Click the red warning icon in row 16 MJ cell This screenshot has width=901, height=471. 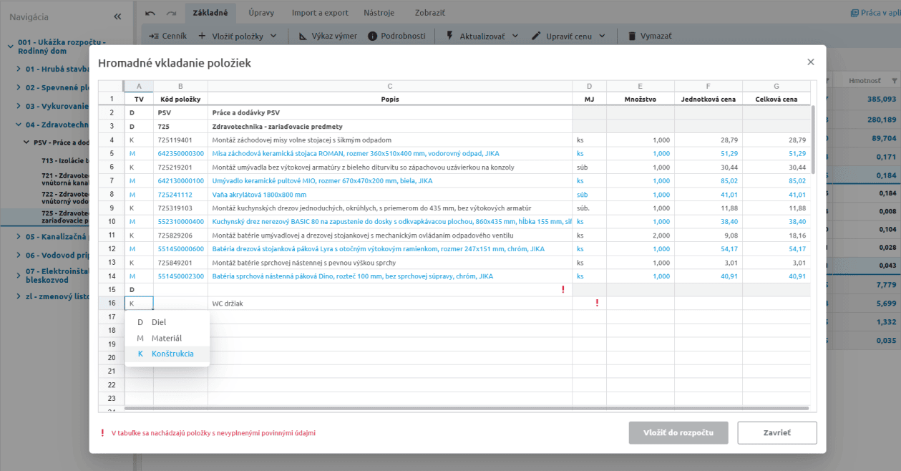(x=597, y=304)
